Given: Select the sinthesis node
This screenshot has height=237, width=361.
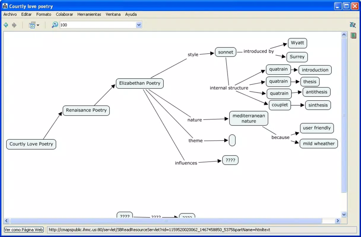Looking at the screenshot, I should 318,105.
